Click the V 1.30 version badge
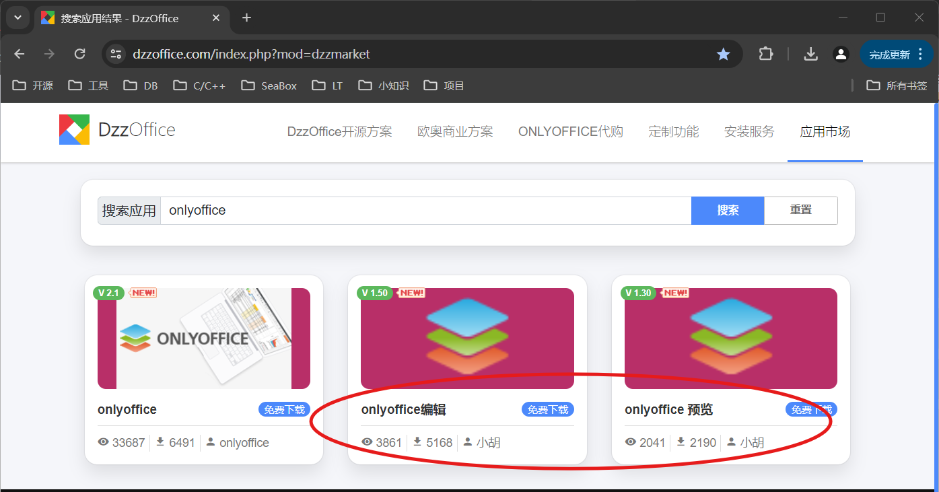The image size is (939, 492). 638,293
